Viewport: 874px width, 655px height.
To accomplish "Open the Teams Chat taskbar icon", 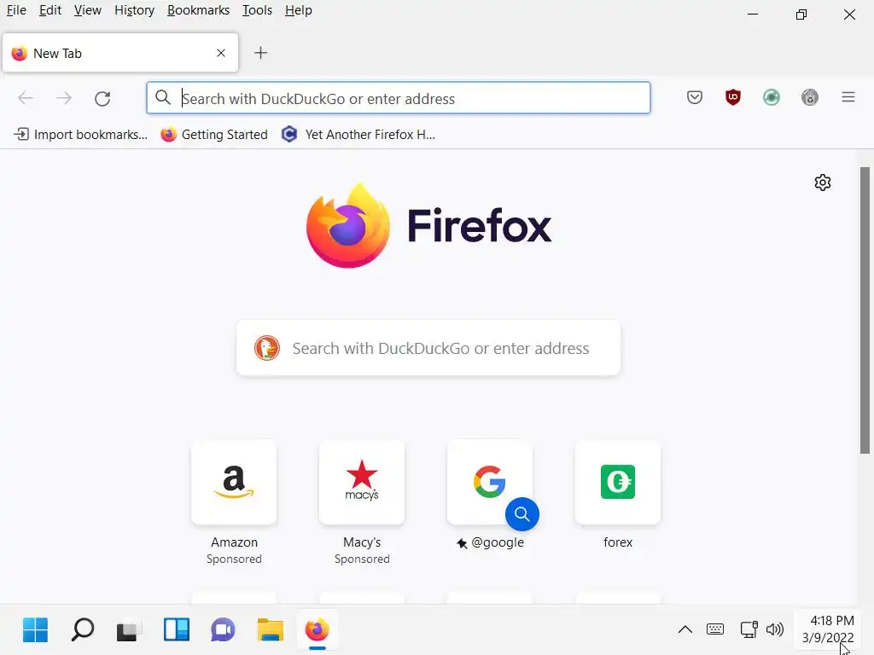I will click(223, 630).
